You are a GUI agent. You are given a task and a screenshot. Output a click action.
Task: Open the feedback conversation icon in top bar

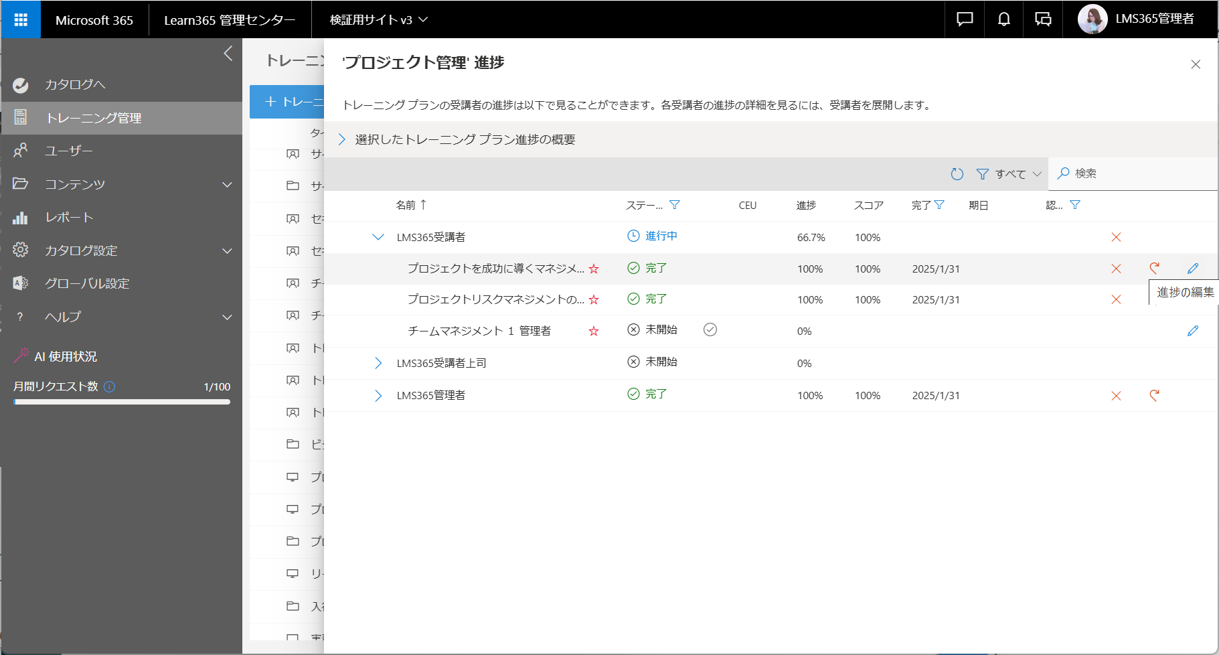pyautogui.click(x=1043, y=19)
